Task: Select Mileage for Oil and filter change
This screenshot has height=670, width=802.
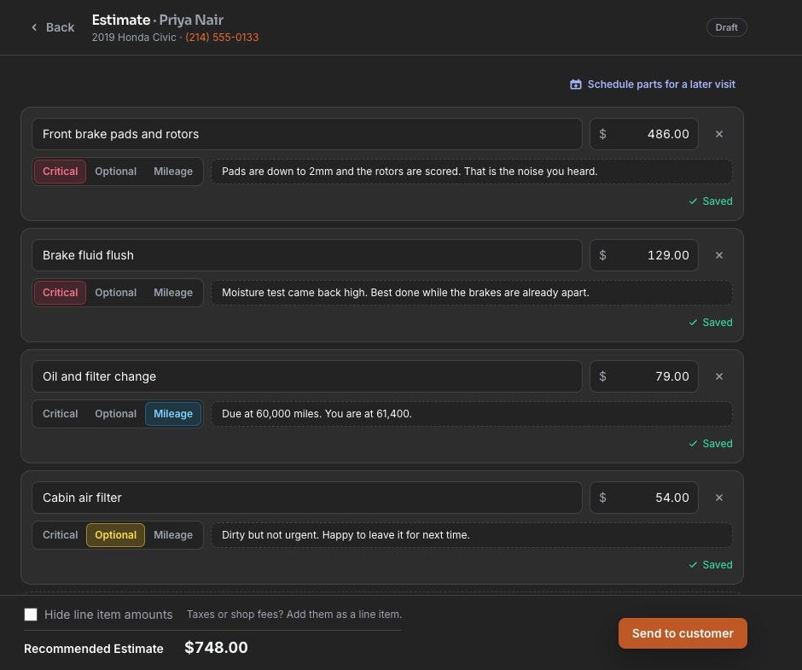Action: pos(173,414)
